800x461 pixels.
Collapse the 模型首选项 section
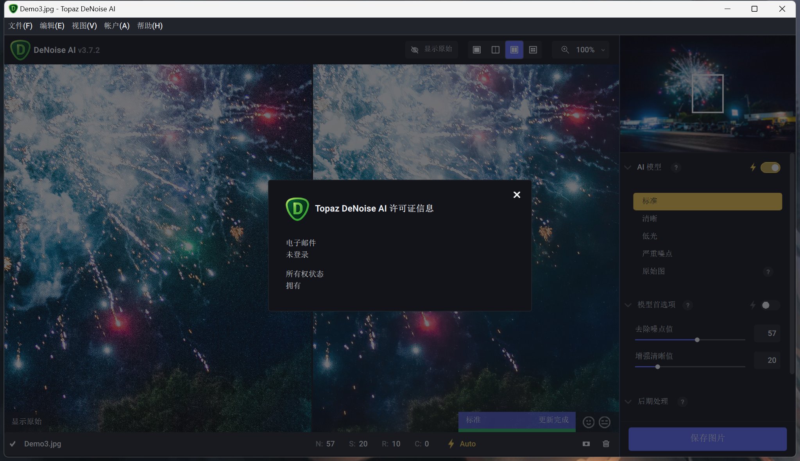click(628, 305)
